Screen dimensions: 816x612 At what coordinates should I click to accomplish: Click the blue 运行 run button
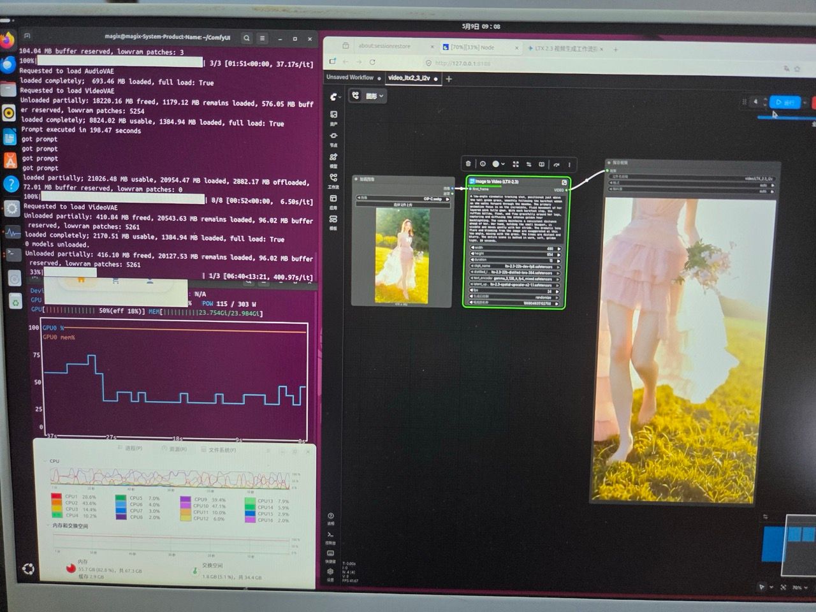pos(785,102)
